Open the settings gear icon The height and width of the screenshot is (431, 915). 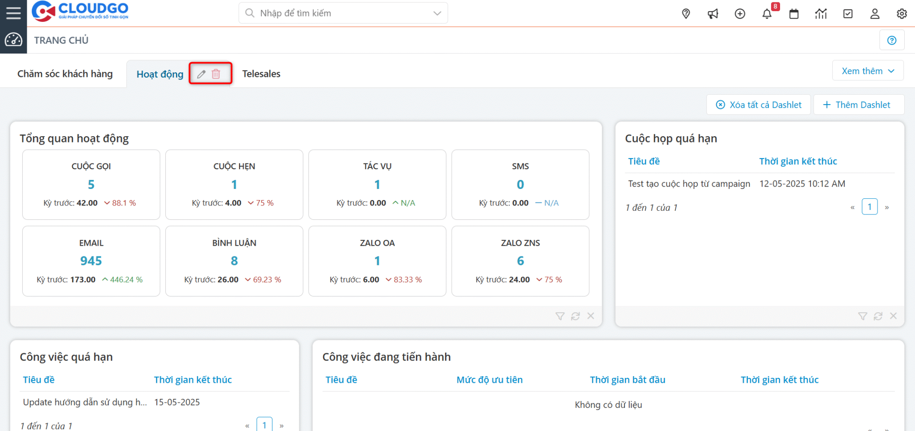click(902, 14)
